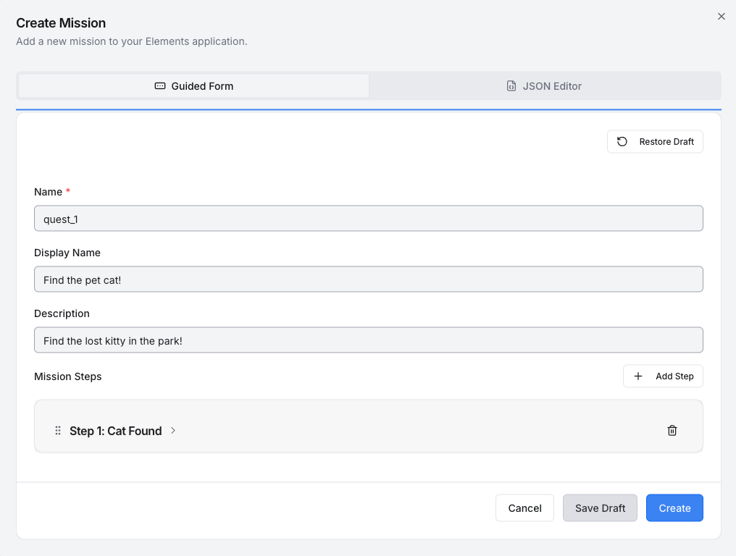The height and width of the screenshot is (556, 736).
Task: Open the JSON Editor tab
Action: (x=544, y=86)
